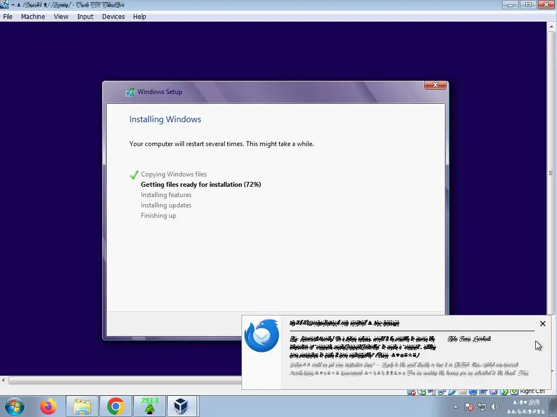Image resolution: width=557 pixels, height=417 pixels.
Task: Click the VM window vertical scrollbar up arrow
Action: (x=552, y=27)
